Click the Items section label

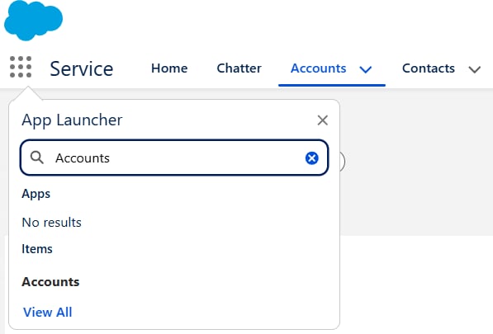click(x=37, y=249)
